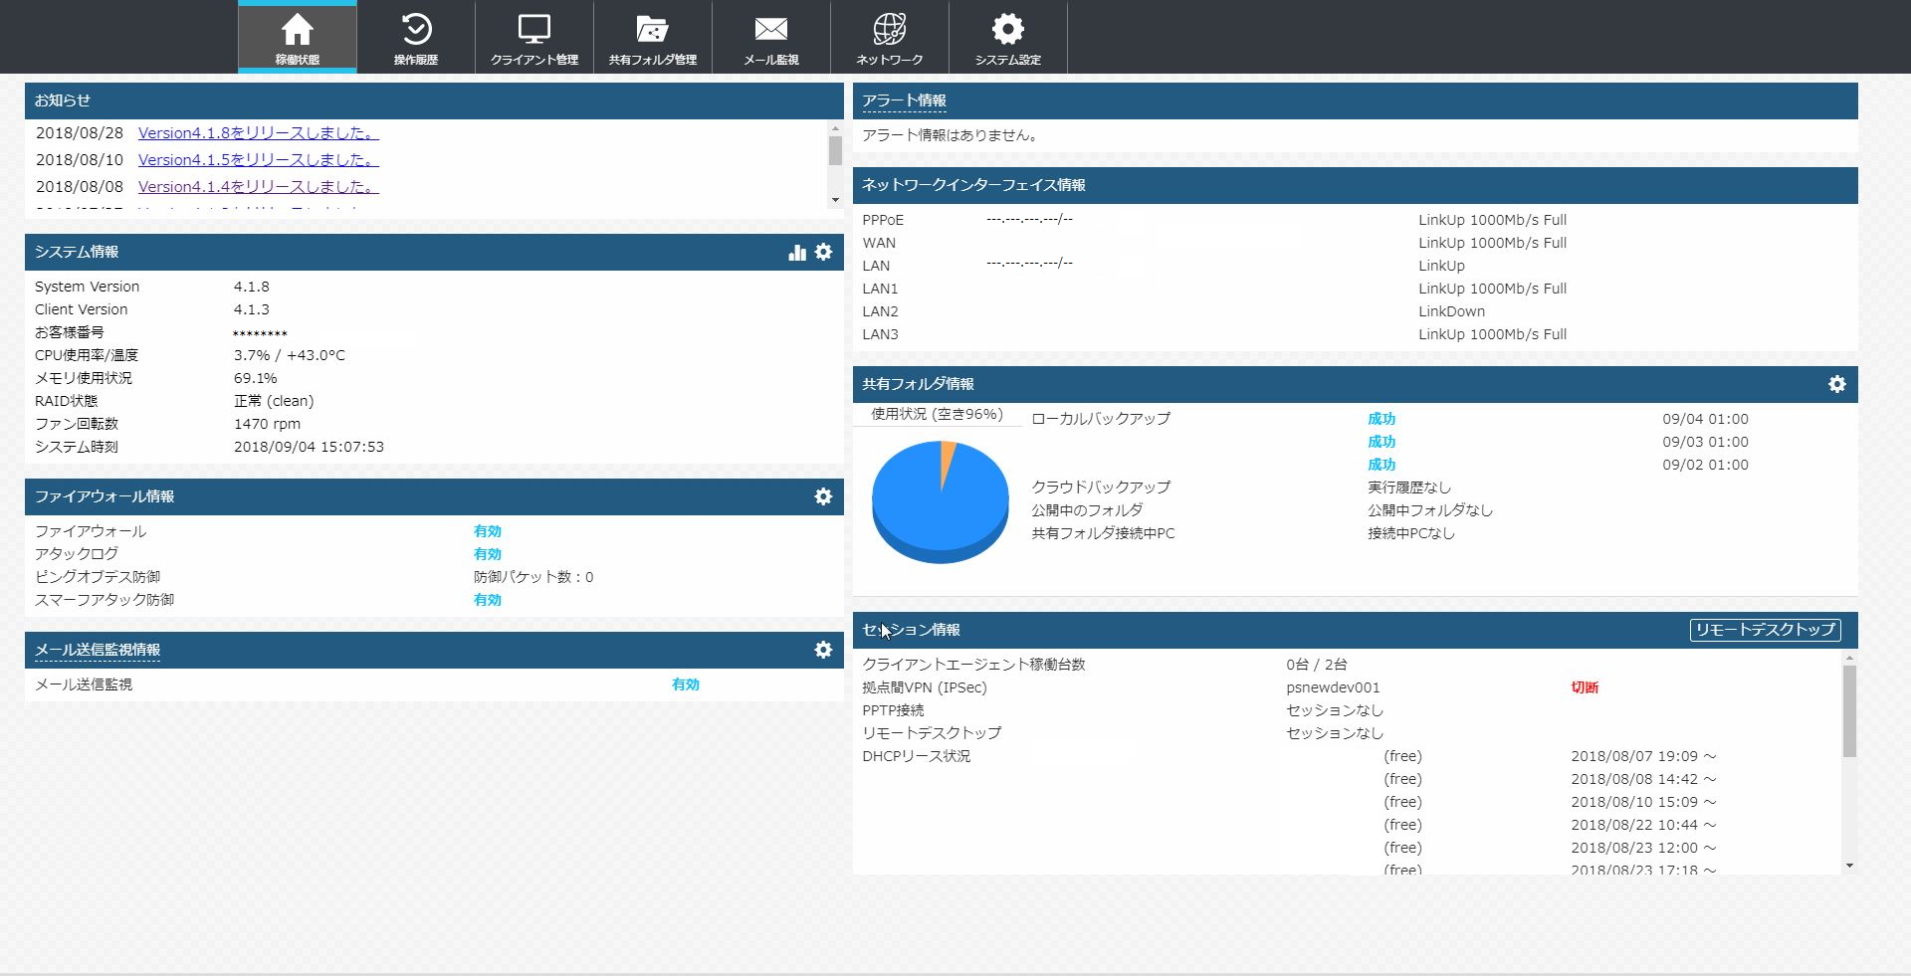
Task: Click the 09/04 01:00 backup 成功 status
Action: tap(1381, 419)
